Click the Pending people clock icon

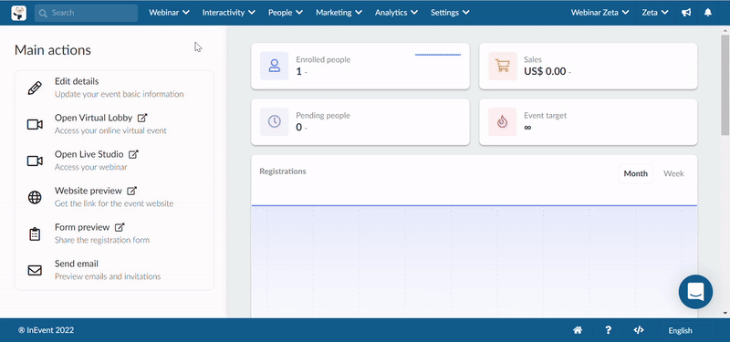[x=275, y=121]
